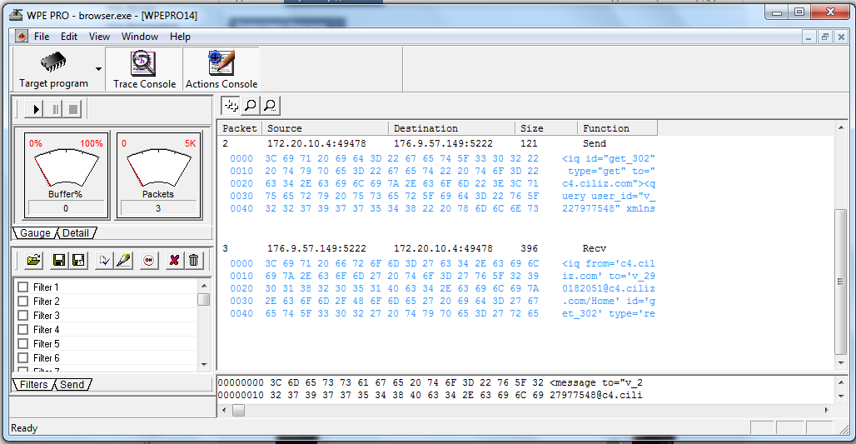Open the Actions Console
Viewport: 856px width, 444px height.
click(x=221, y=69)
